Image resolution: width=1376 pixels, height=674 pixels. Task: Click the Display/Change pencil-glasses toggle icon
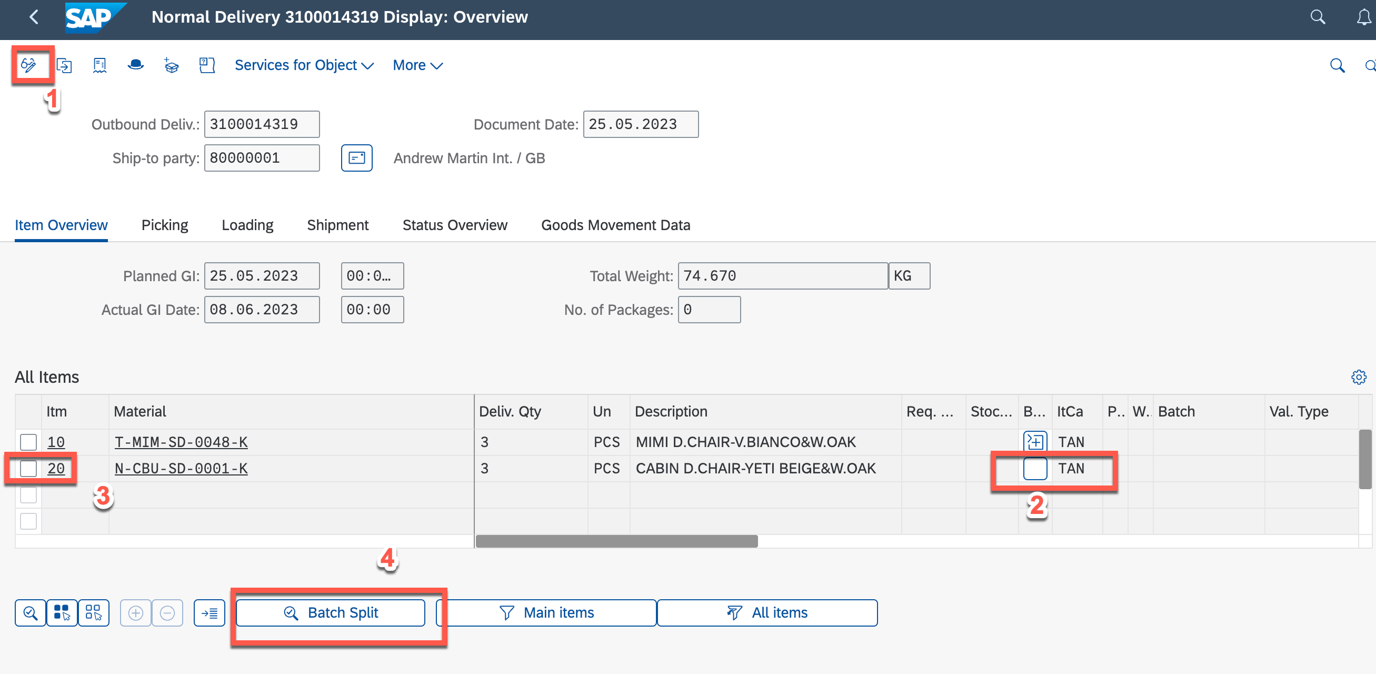pyautogui.click(x=28, y=65)
